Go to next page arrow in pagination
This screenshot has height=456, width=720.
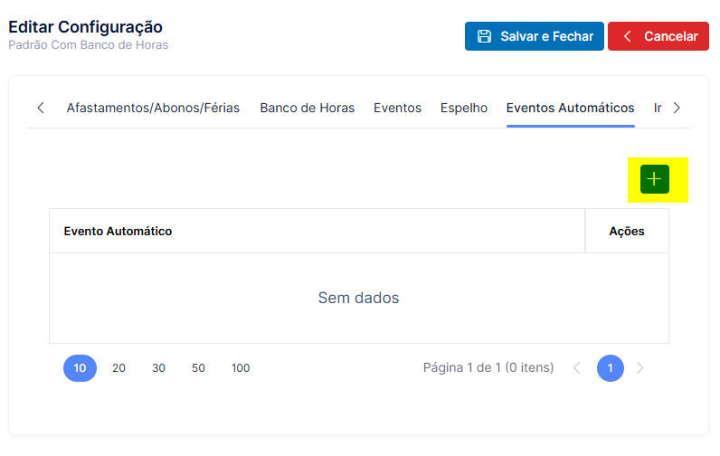640,368
